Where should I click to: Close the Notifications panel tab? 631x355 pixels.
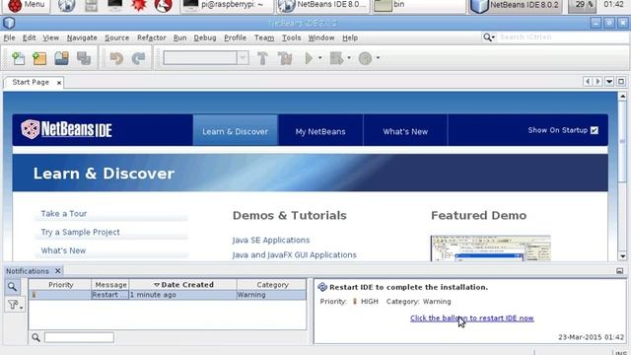[57, 271]
